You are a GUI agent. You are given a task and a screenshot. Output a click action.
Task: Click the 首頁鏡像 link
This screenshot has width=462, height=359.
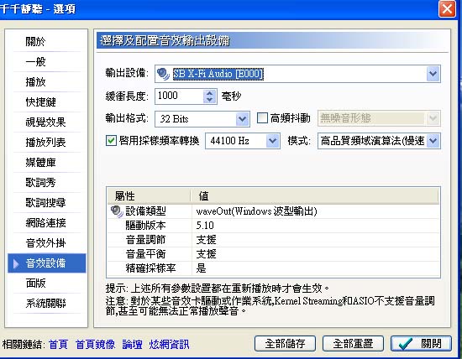(x=95, y=344)
